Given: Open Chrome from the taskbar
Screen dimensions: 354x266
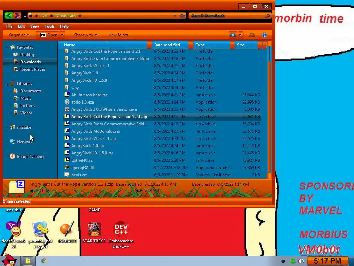Looking at the screenshot, I should [44, 261].
